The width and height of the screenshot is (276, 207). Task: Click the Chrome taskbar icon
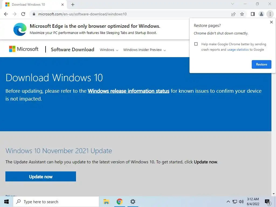pos(119,202)
